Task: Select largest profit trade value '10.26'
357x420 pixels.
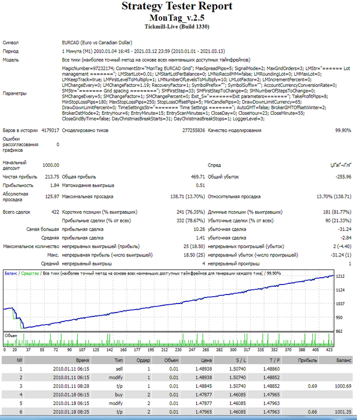Action: click(x=199, y=229)
